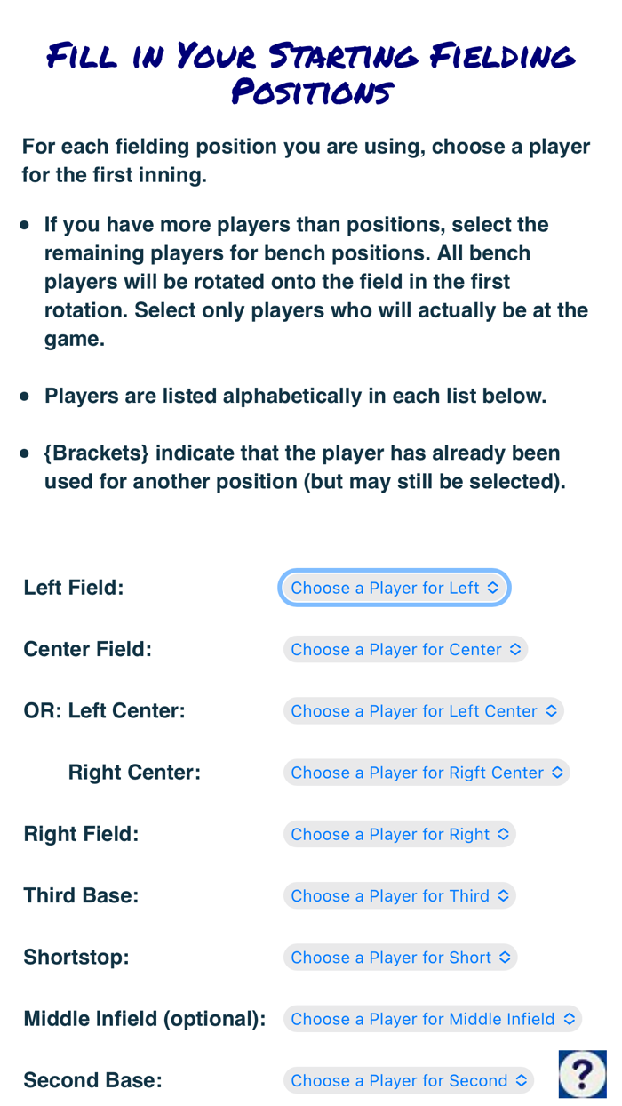Open the Choose a Player for Left dropdown
622x1106 pixels.
point(394,588)
